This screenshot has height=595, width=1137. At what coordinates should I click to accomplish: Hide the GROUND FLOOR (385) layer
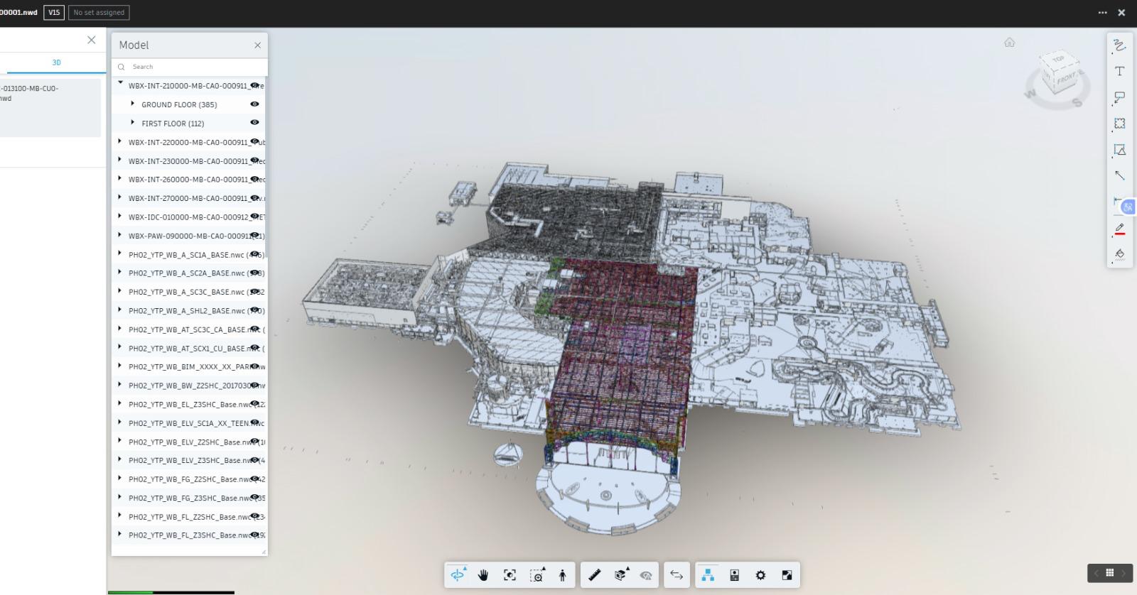254,104
